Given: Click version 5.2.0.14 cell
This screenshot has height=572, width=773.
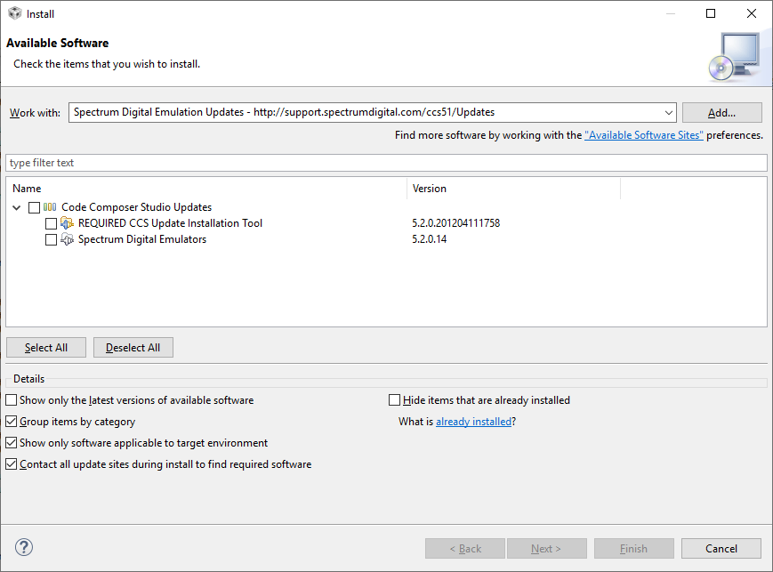Looking at the screenshot, I should click(x=430, y=239).
